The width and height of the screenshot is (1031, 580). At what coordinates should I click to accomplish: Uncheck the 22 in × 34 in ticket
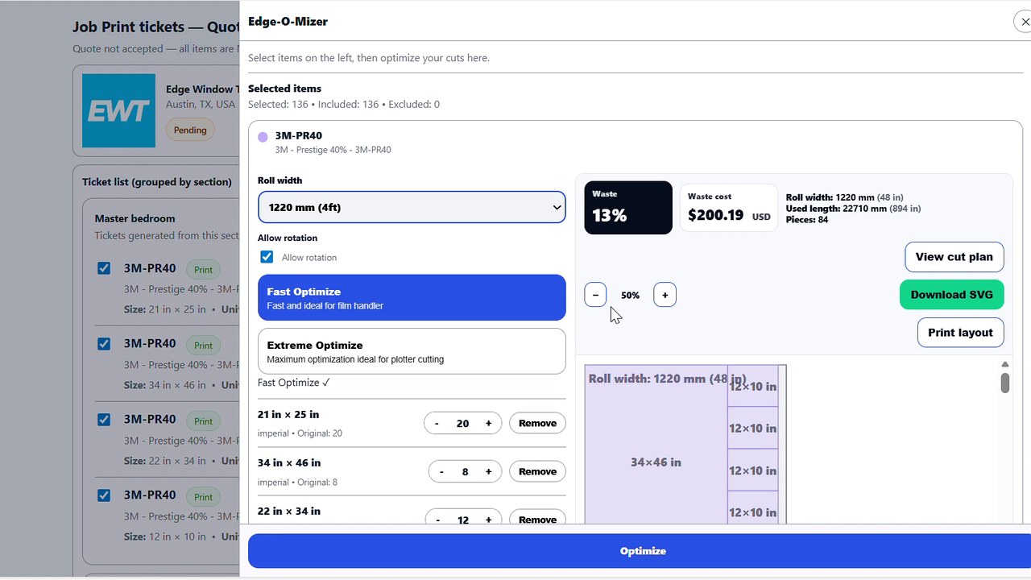[x=104, y=420]
